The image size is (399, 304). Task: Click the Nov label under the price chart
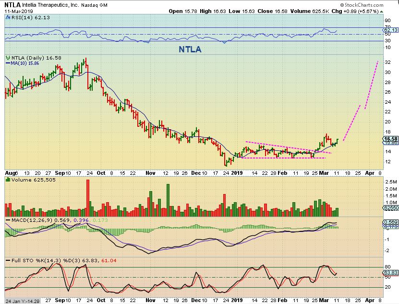point(150,173)
